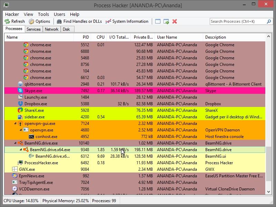Open the Tools menu
Image resolution: width=276 pixels, height=207 pixels.
click(x=43, y=14)
